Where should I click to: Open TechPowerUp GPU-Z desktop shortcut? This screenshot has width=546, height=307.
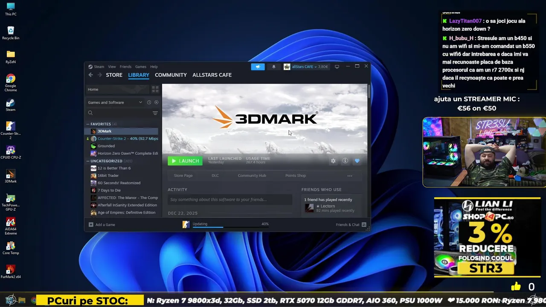pyautogui.click(x=11, y=202)
